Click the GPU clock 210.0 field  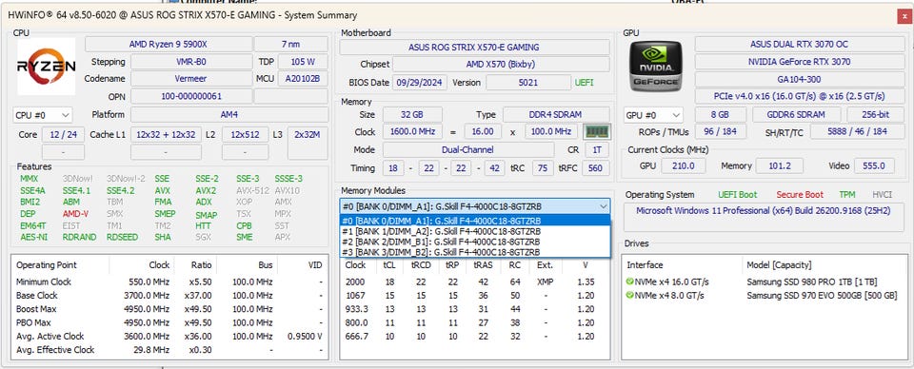pos(684,165)
